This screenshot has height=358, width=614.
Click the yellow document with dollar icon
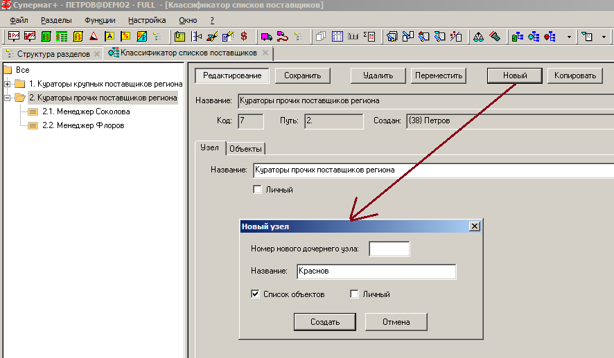tap(78, 37)
